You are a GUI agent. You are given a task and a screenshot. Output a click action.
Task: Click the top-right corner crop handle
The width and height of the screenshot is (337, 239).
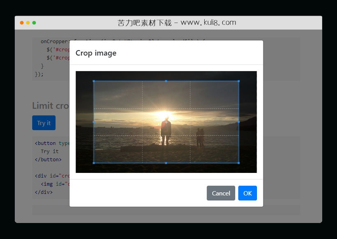pos(239,81)
